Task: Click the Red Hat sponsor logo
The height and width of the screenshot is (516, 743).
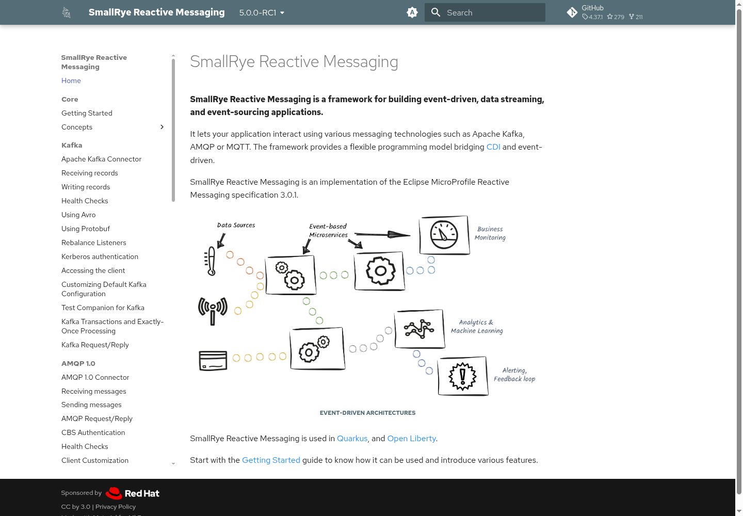Action: (x=133, y=493)
